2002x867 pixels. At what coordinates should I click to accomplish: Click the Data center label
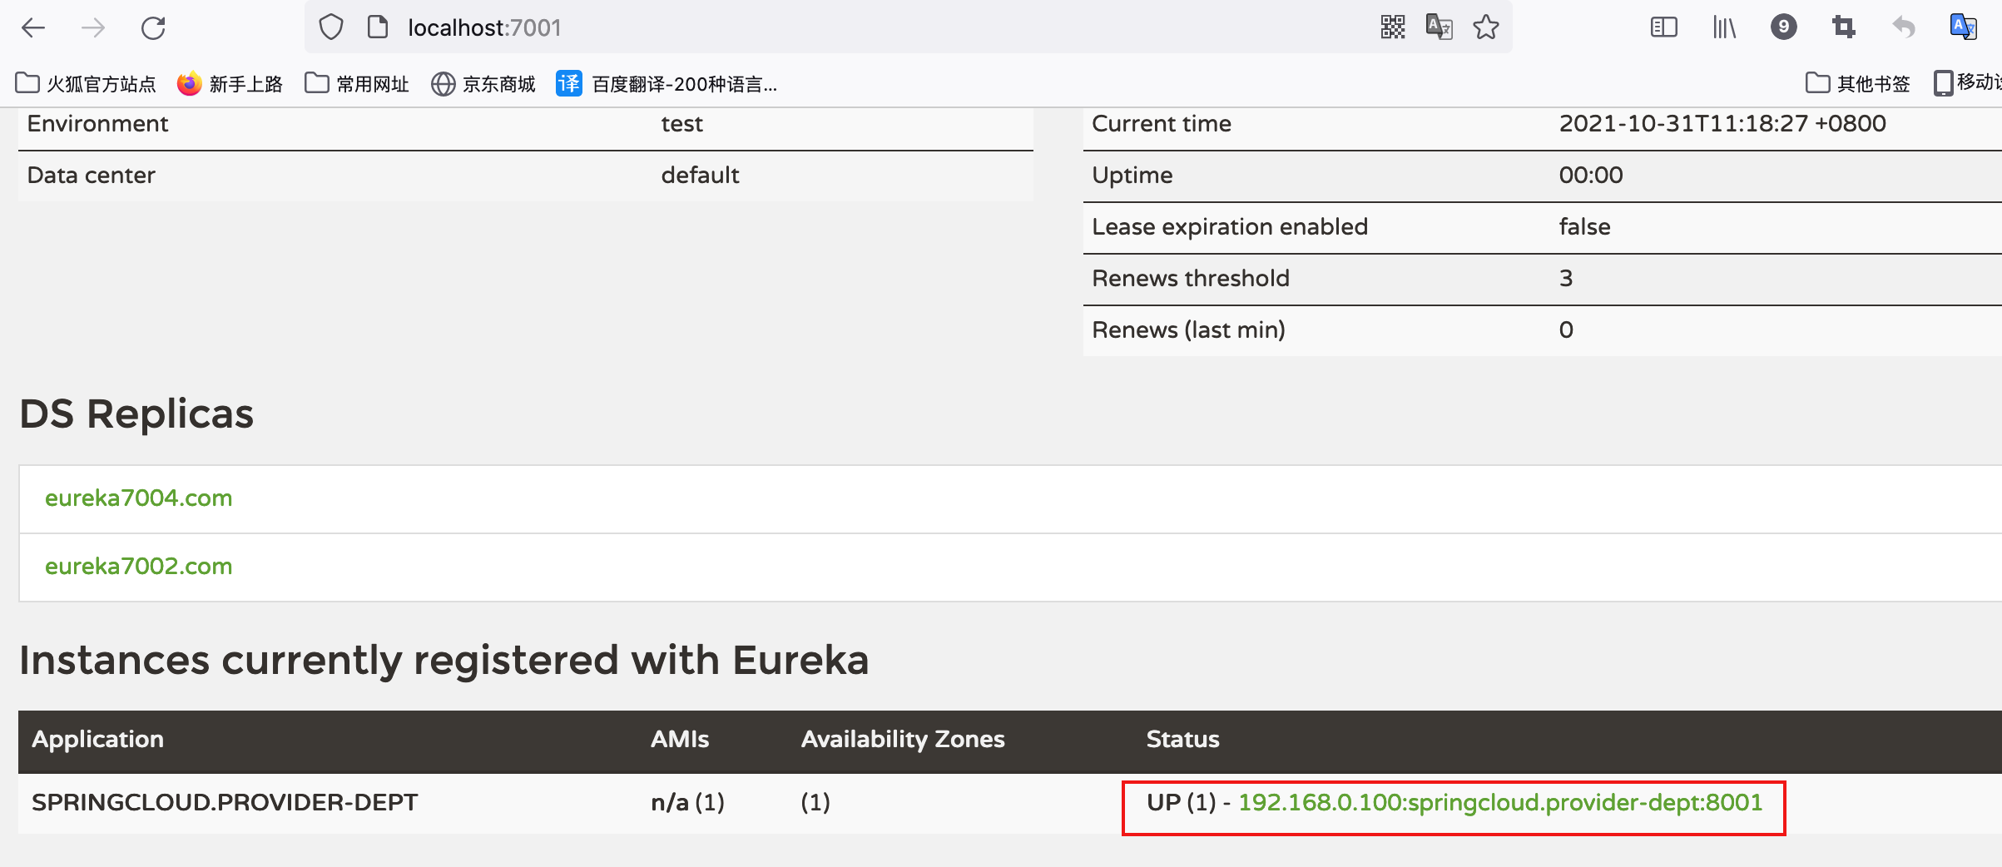[x=91, y=176]
